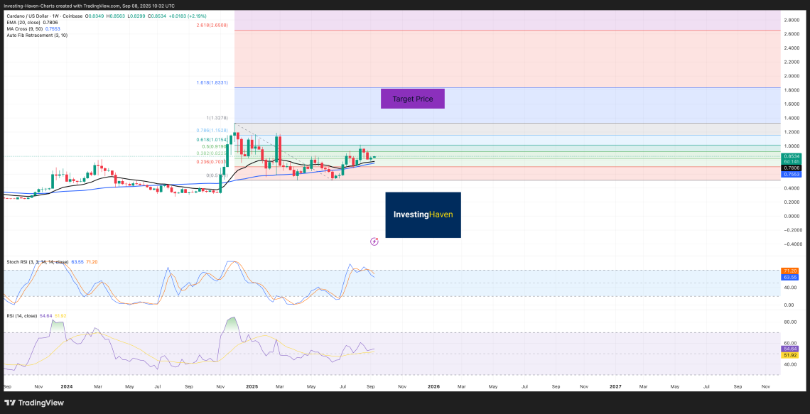810x414 pixels.
Task: Click the orange 71.20 Stoch RSI badge
Action: [x=789, y=271]
